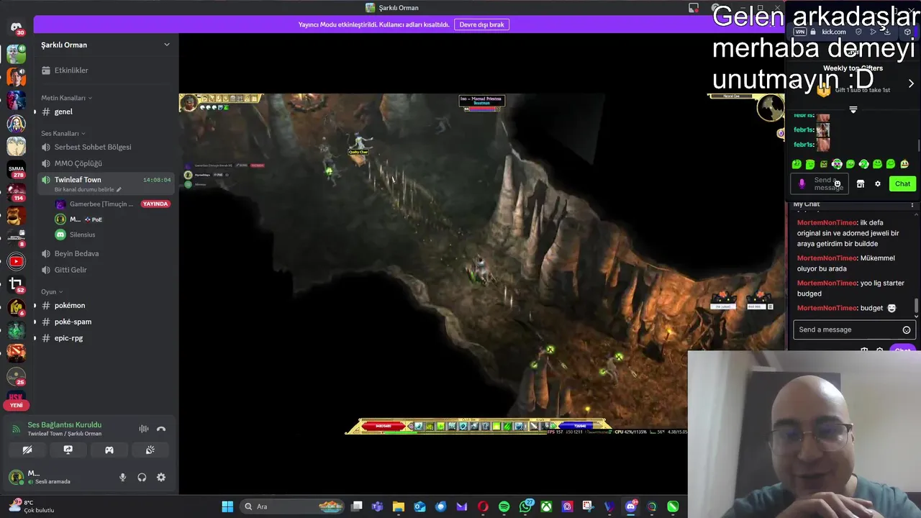This screenshot has width=921, height=518.
Task: Open Discord direct messages home icon
Action: click(16, 27)
